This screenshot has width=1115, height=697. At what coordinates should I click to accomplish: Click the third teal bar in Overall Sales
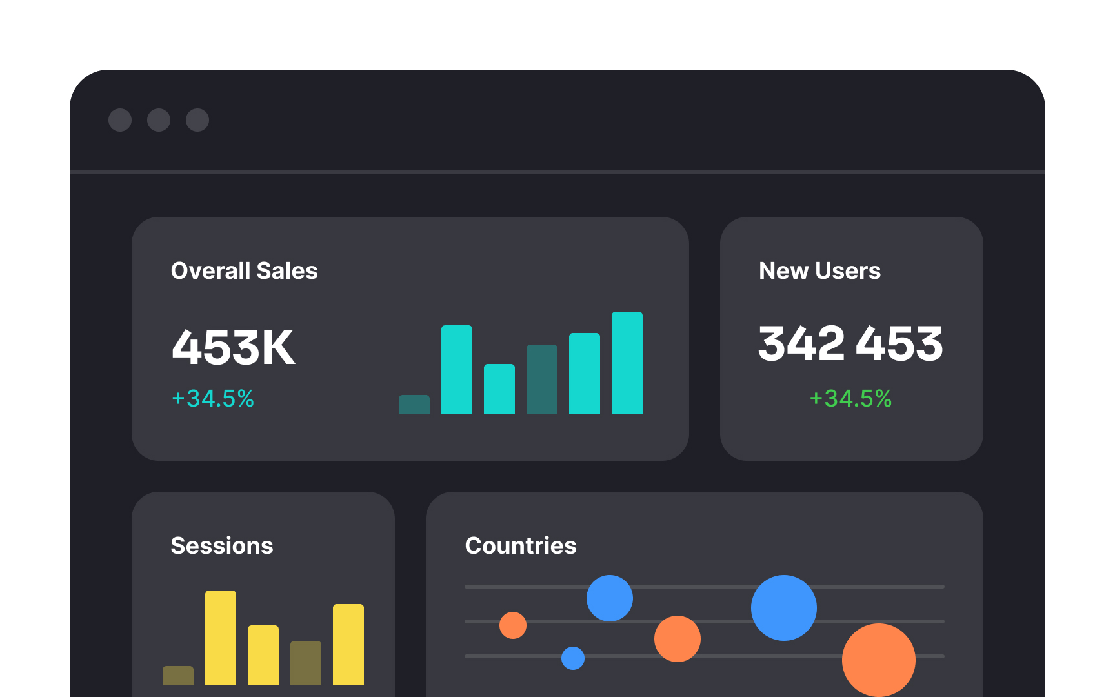click(x=499, y=389)
